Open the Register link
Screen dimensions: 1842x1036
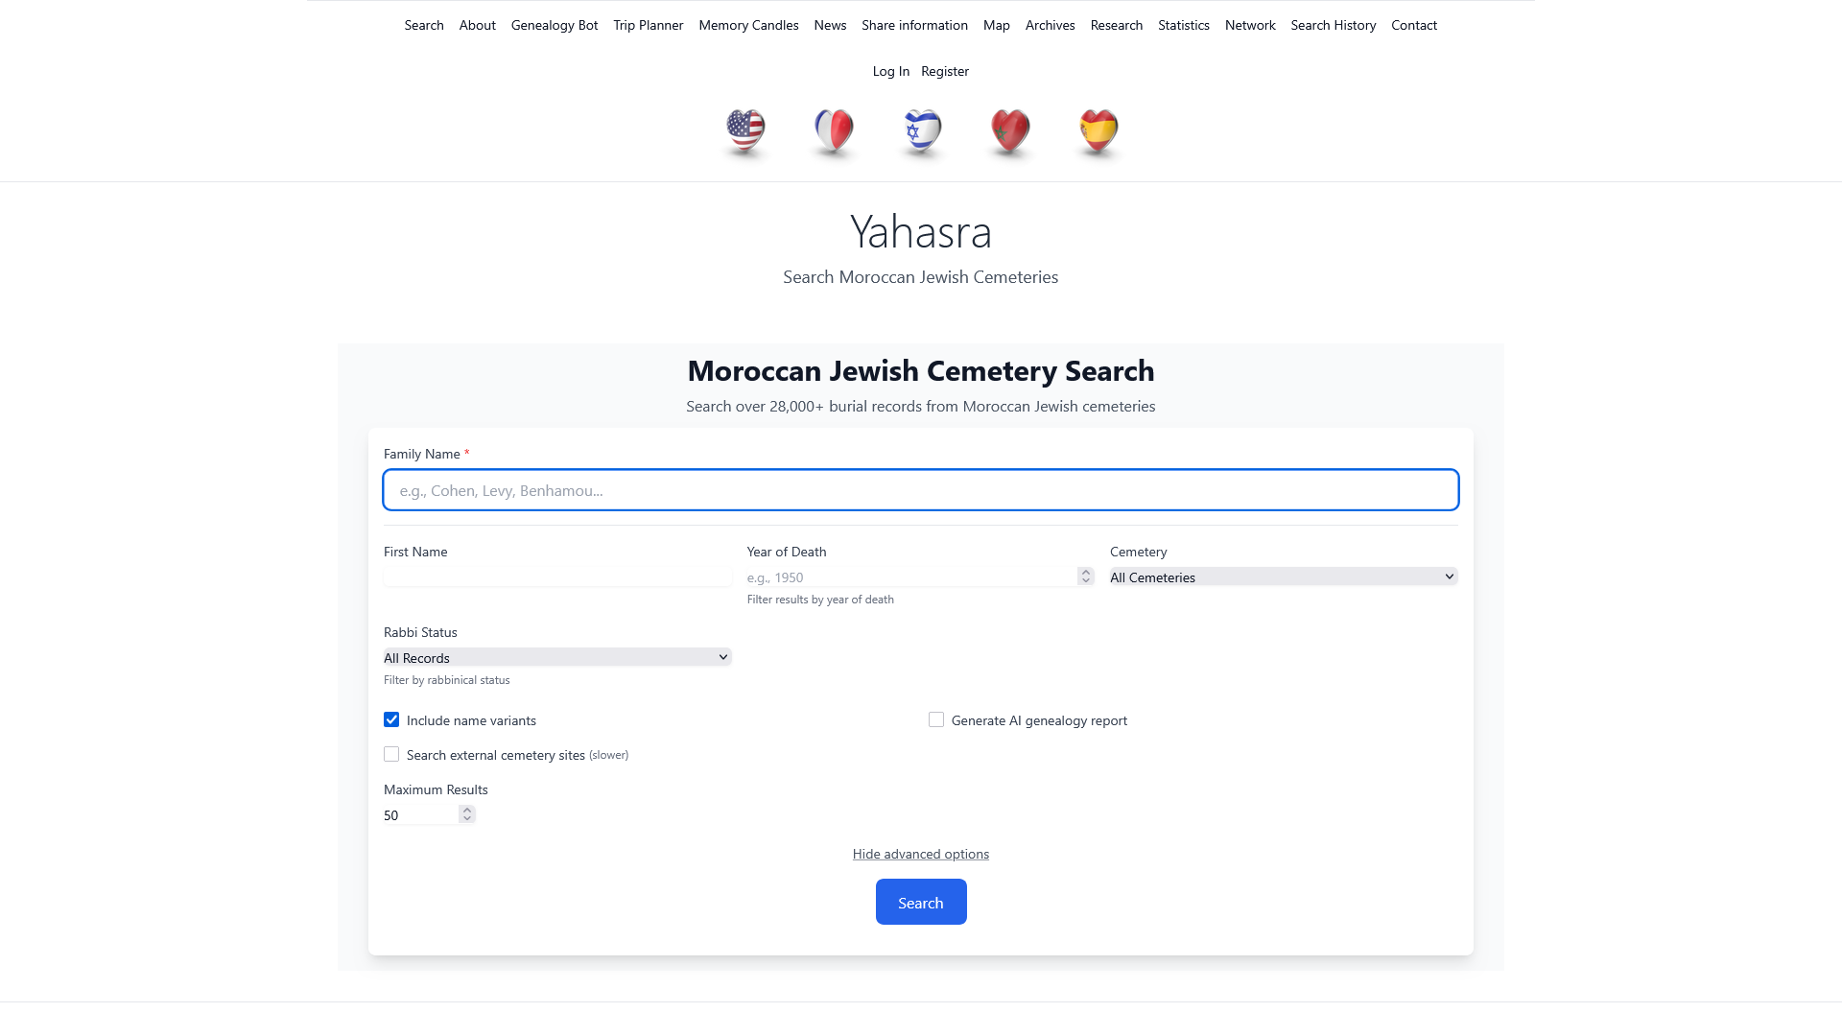click(944, 71)
